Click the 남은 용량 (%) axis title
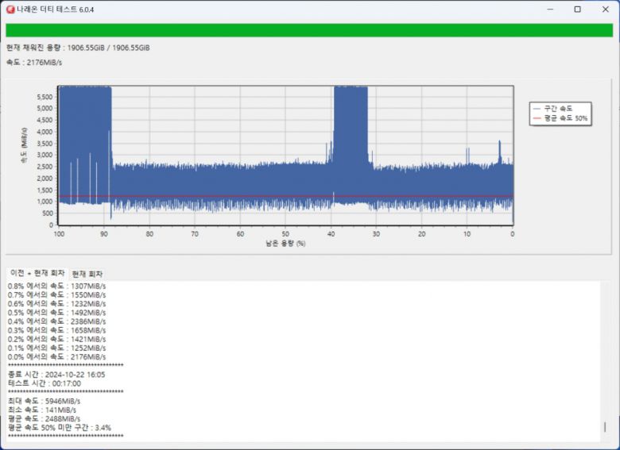This screenshot has width=620, height=450. tap(285, 244)
